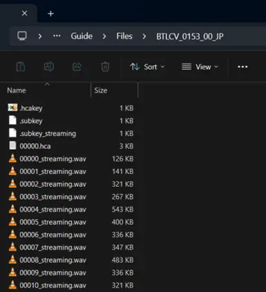Select the VLC icon of 00000_streaming.wav

click(x=12, y=159)
